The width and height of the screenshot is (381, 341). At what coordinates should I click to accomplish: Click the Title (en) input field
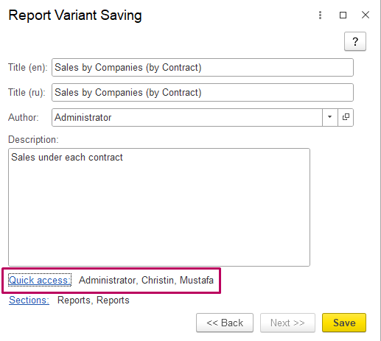[x=203, y=68]
